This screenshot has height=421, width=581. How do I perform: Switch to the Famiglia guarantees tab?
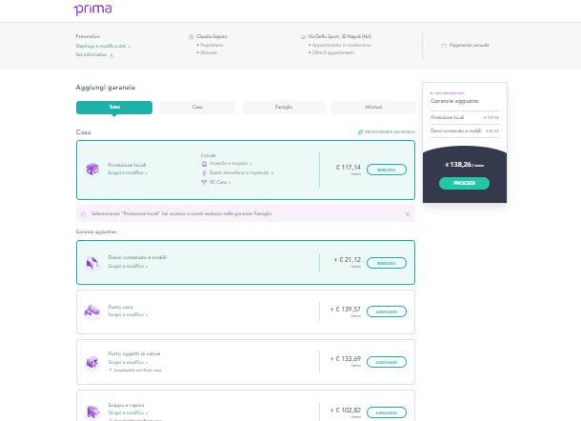point(284,107)
